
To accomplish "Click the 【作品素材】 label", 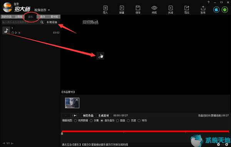I will click(68, 92).
